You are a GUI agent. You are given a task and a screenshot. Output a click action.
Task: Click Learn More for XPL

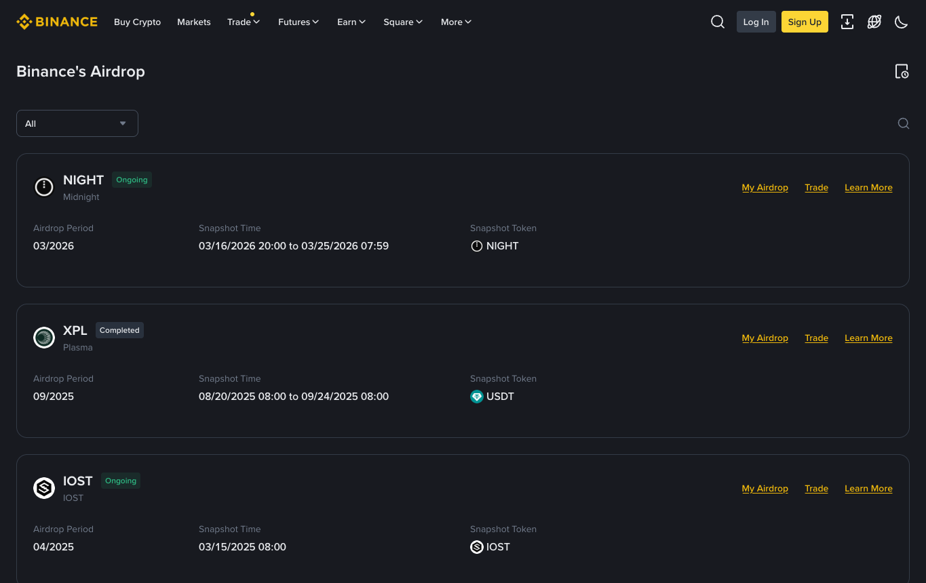(x=868, y=338)
